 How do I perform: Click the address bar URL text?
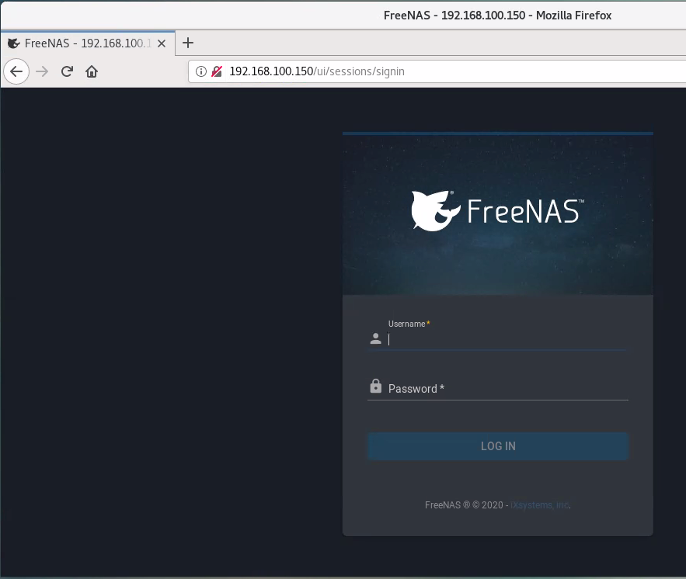[x=317, y=71]
